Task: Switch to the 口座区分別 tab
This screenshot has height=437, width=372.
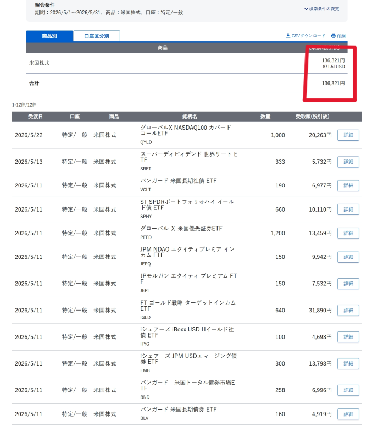Action: click(96, 36)
